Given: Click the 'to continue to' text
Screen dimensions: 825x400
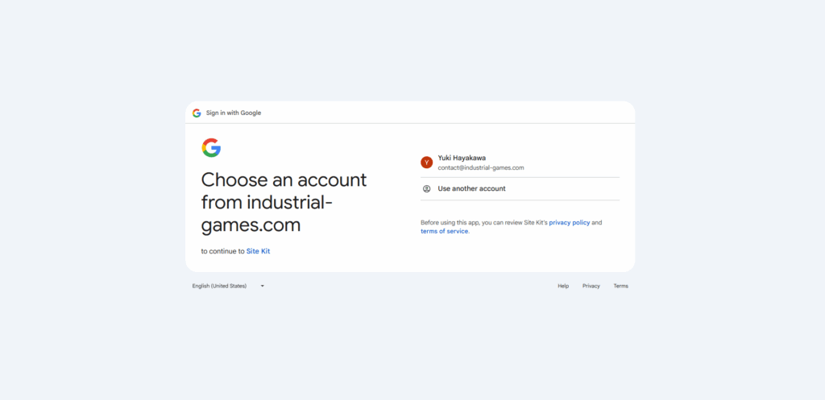Looking at the screenshot, I should click(x=222, y=251).
